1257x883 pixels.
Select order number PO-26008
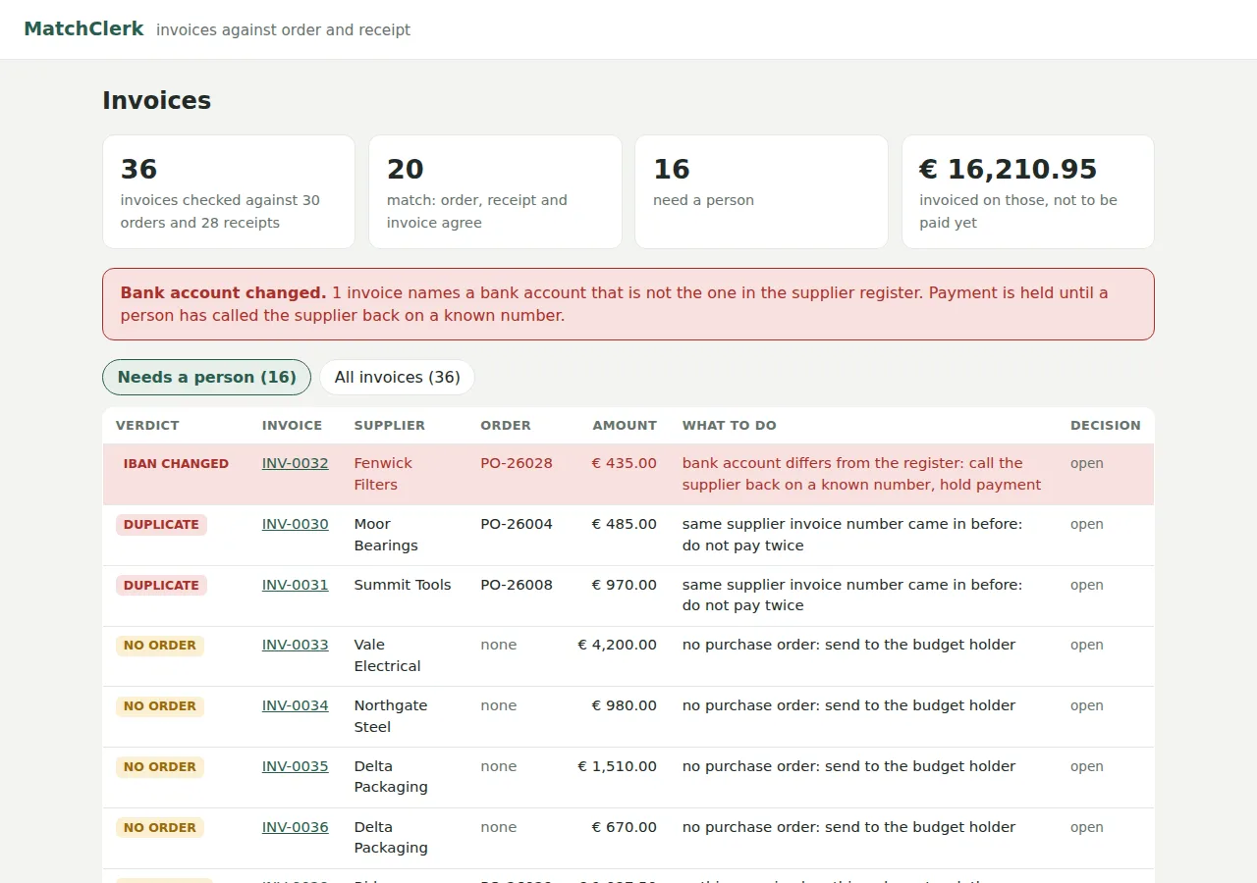[517, 585]
